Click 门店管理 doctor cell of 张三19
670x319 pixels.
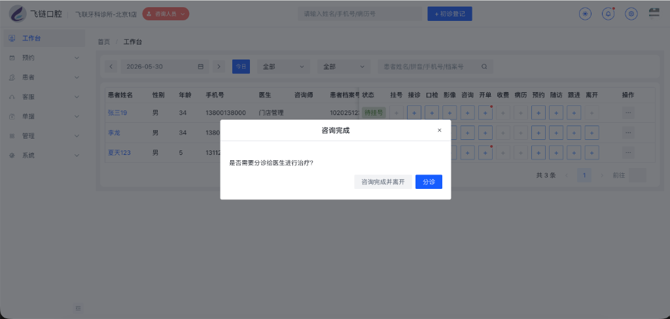[x=271, y=112]
